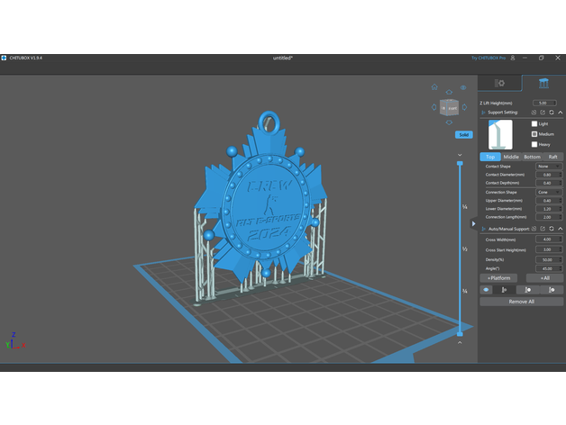Switch to the Middle support tab
The image size is (566, 425).
(x=511, y=157)
